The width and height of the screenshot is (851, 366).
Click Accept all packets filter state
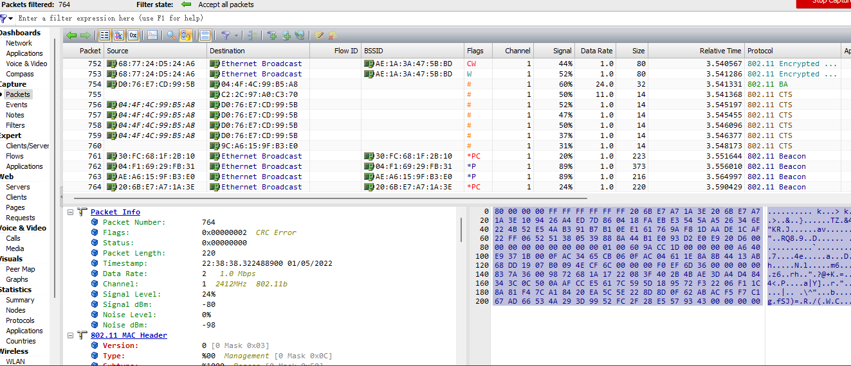pos(226,4)
